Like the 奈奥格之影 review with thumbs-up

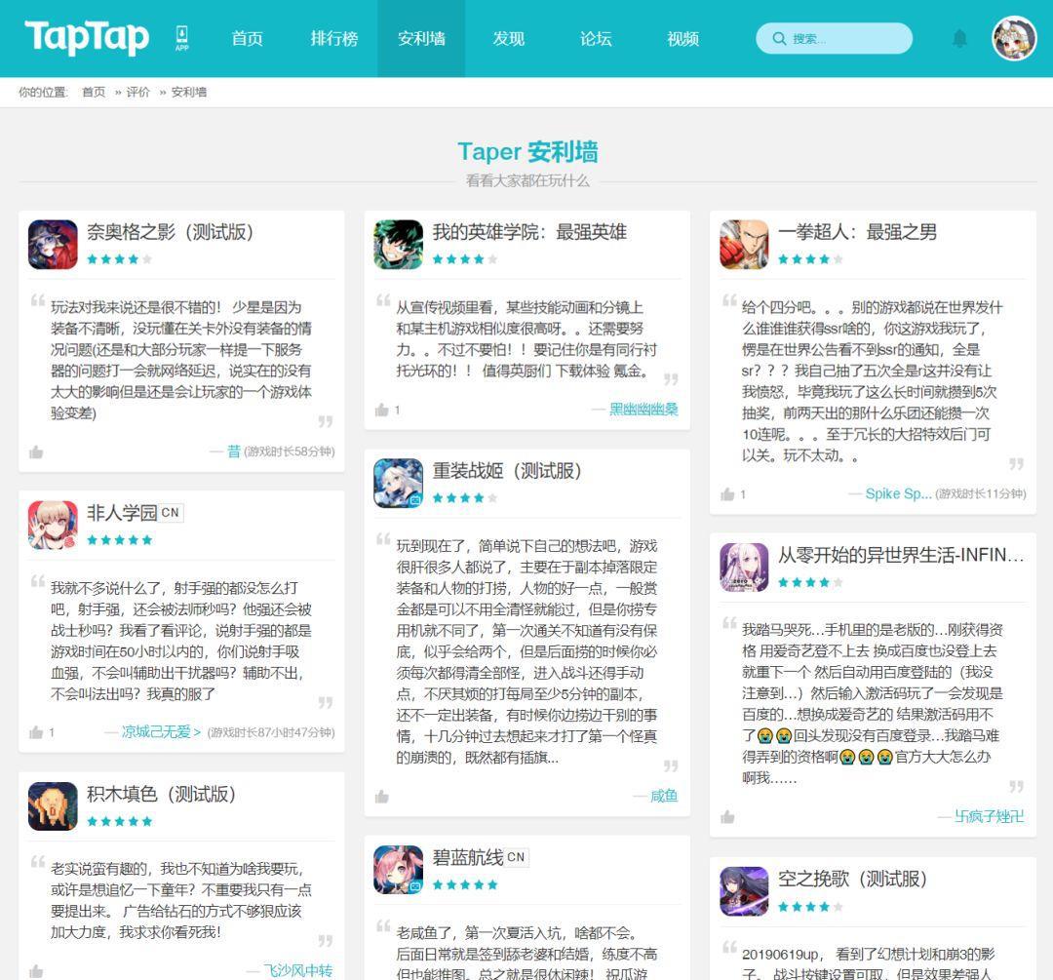coord(36,452)
